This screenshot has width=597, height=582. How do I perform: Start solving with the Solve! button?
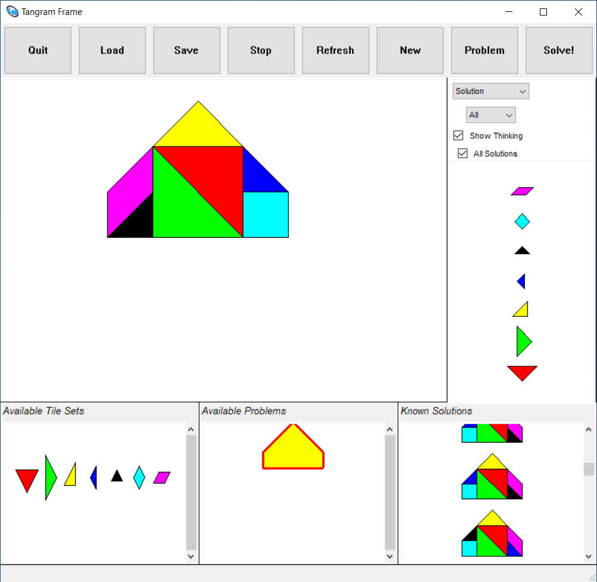coord(559,50)
